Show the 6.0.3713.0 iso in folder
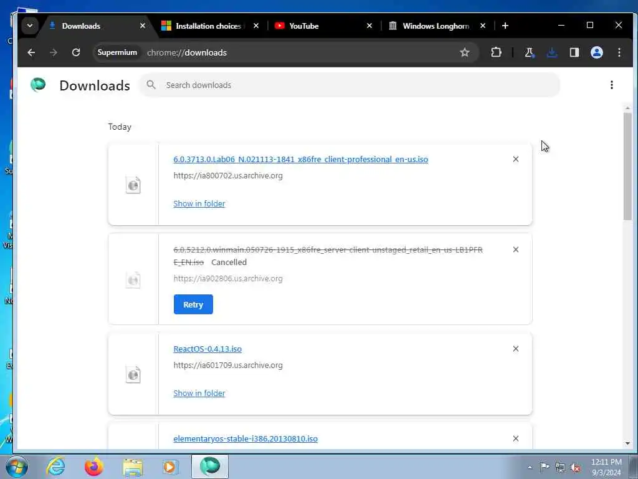This screenshot has height=479, width=638. tap(199, 204)
